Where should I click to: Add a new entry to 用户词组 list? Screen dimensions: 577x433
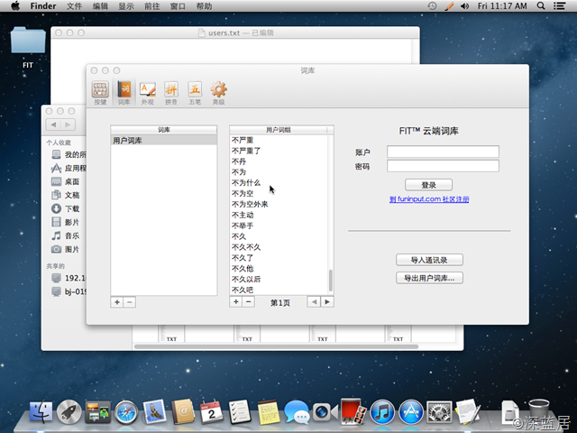click(236, 302)
